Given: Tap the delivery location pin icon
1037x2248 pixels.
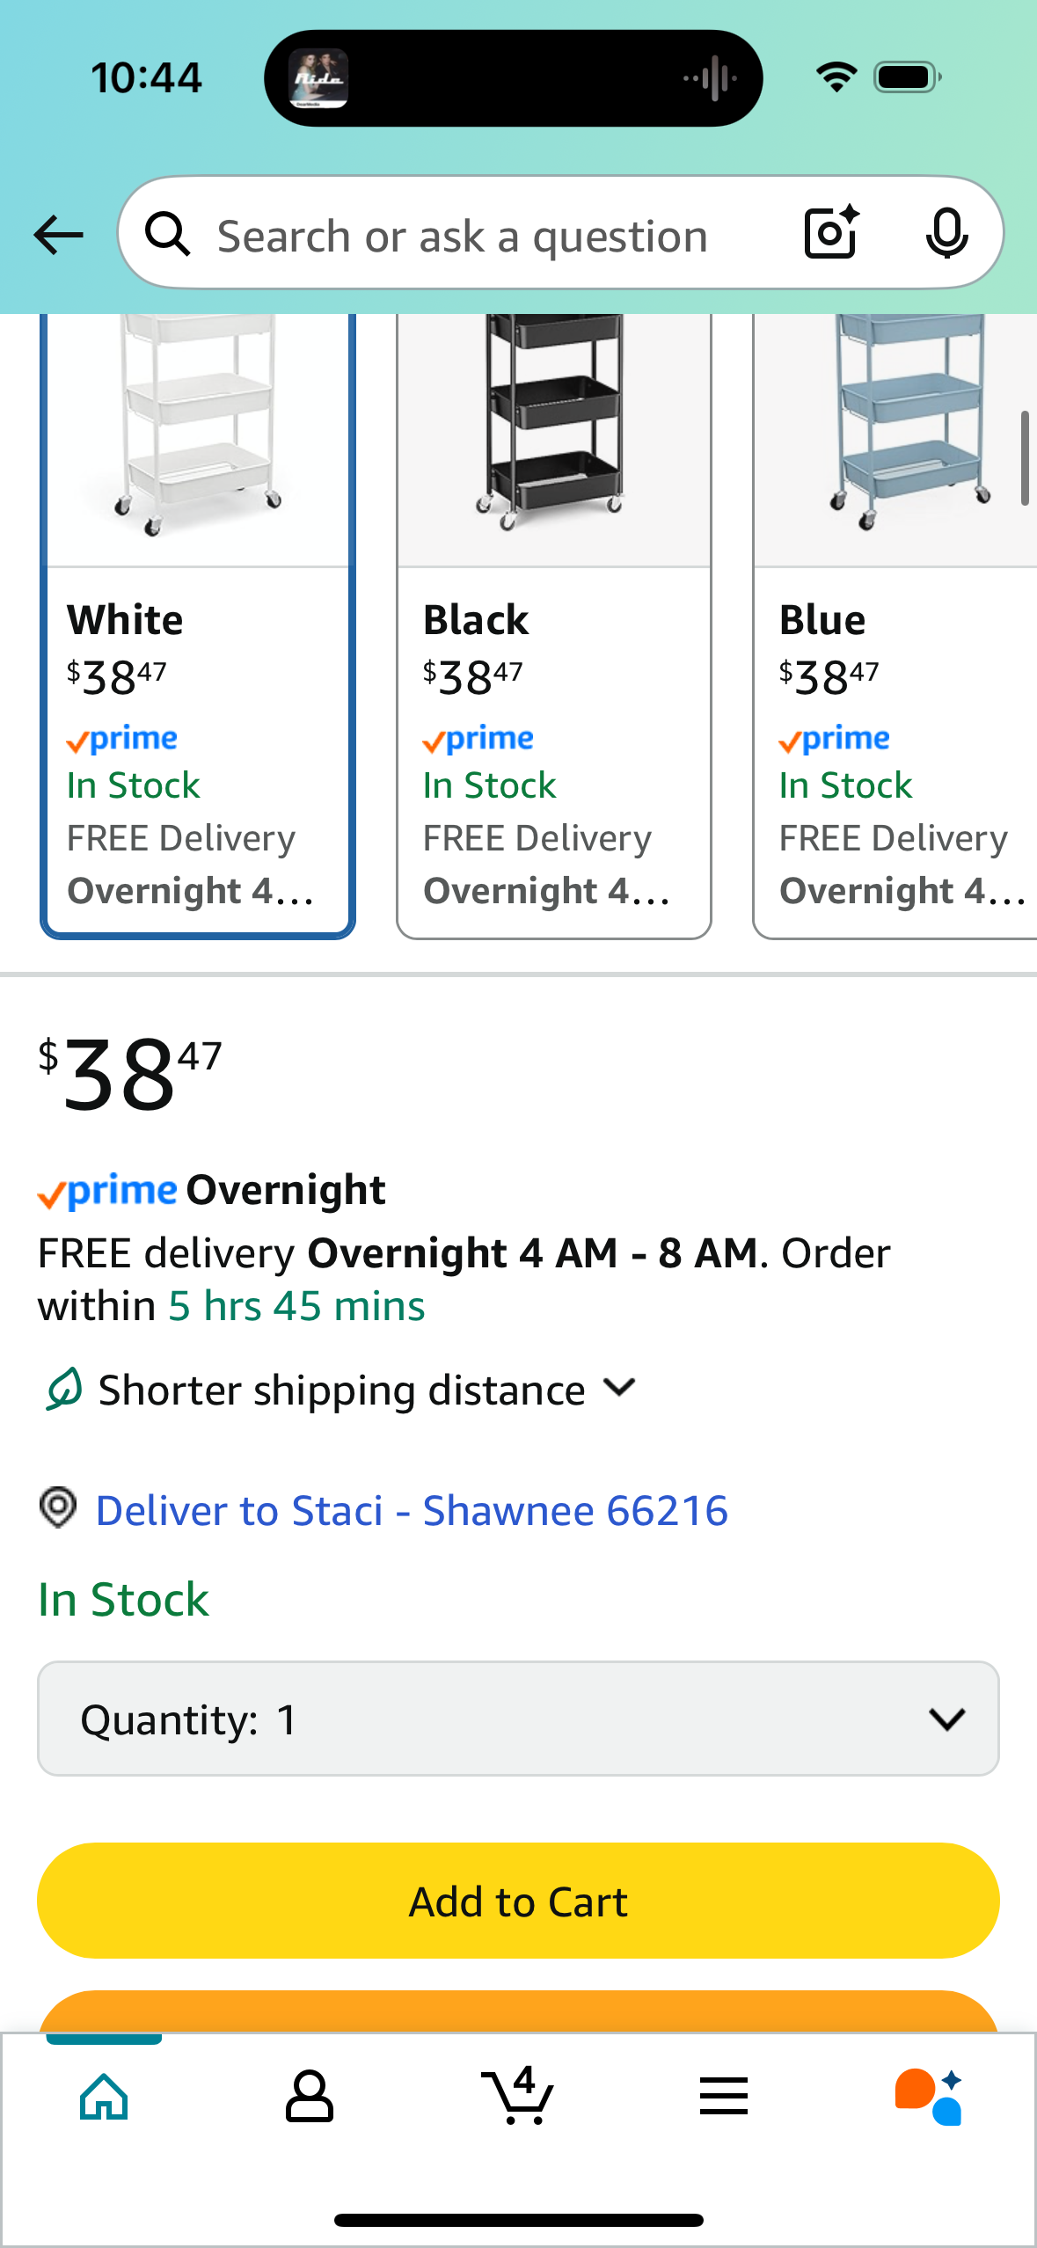Looking at the screenshot, I should 58,1507.
